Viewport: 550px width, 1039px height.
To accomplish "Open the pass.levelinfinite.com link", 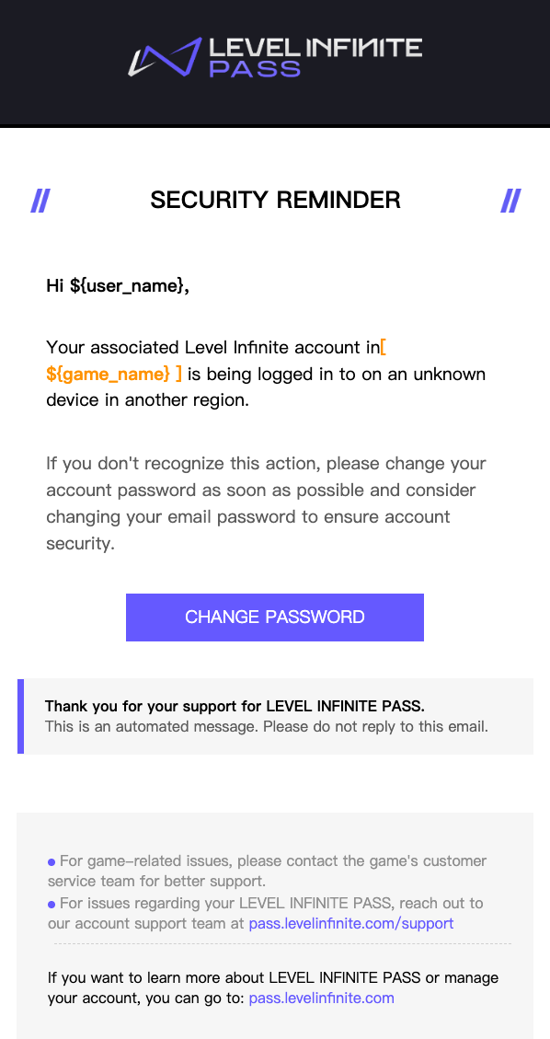I will pos(321,998).
